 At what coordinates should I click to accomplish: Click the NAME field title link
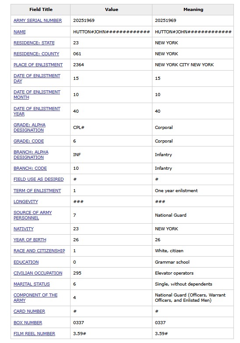pyautogui.click(x=20, y=32)
